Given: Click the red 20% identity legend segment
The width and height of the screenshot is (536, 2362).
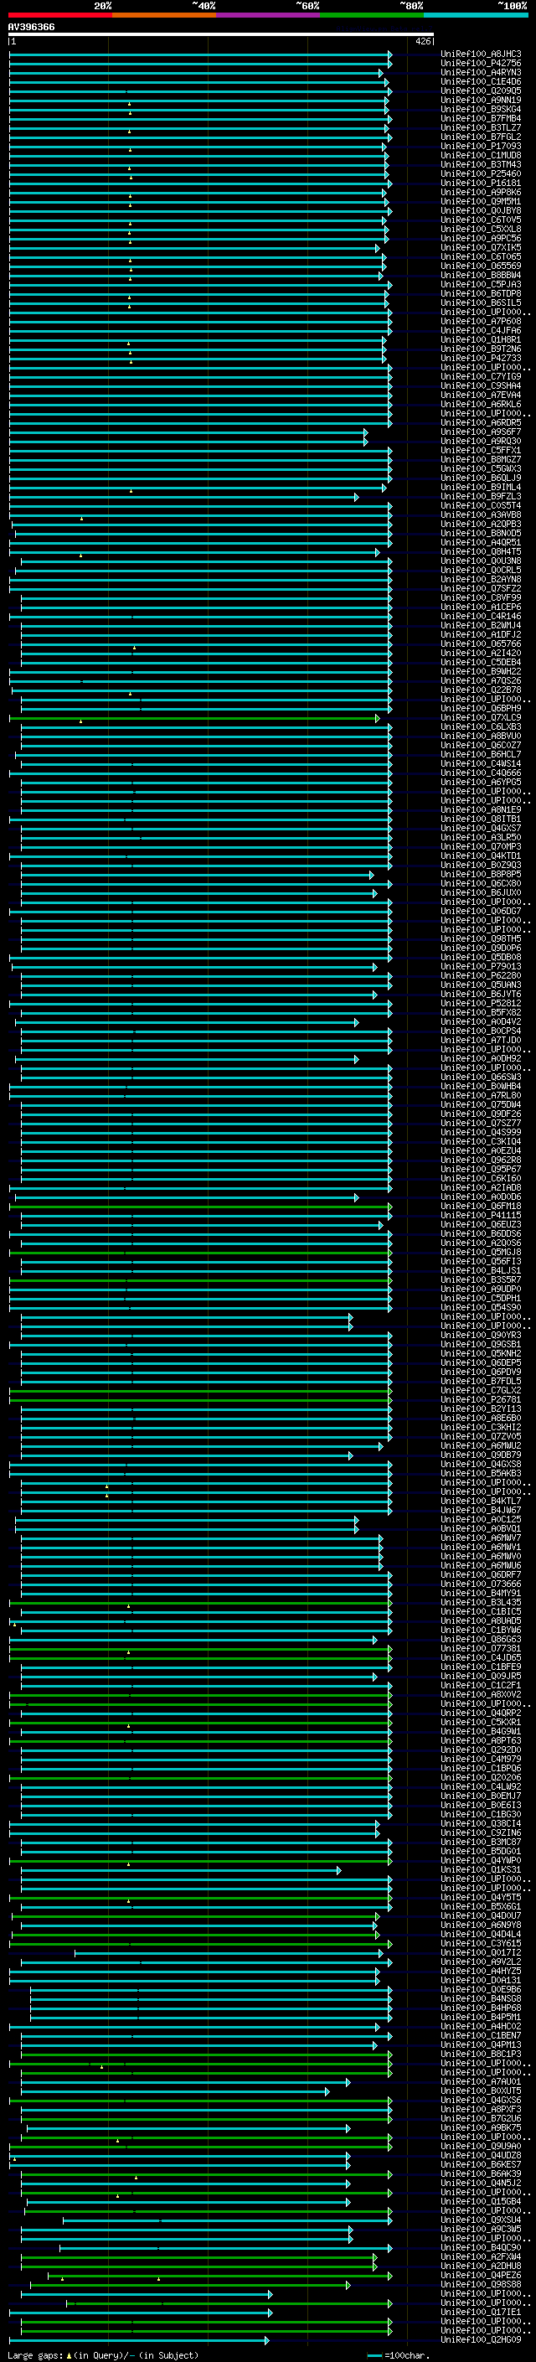Looking at the screenshot, I should [60, 15].
